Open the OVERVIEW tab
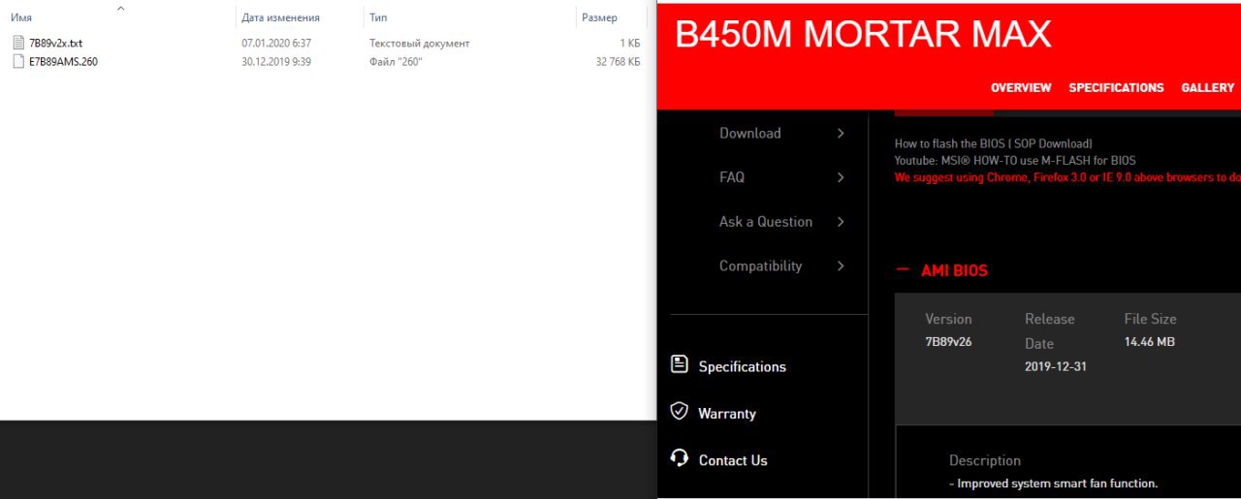 tap(1021, 87)
